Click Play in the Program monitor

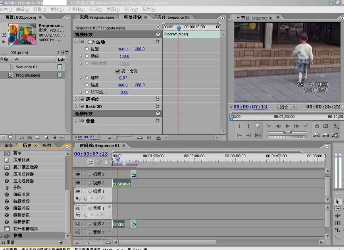coord(287,125)
